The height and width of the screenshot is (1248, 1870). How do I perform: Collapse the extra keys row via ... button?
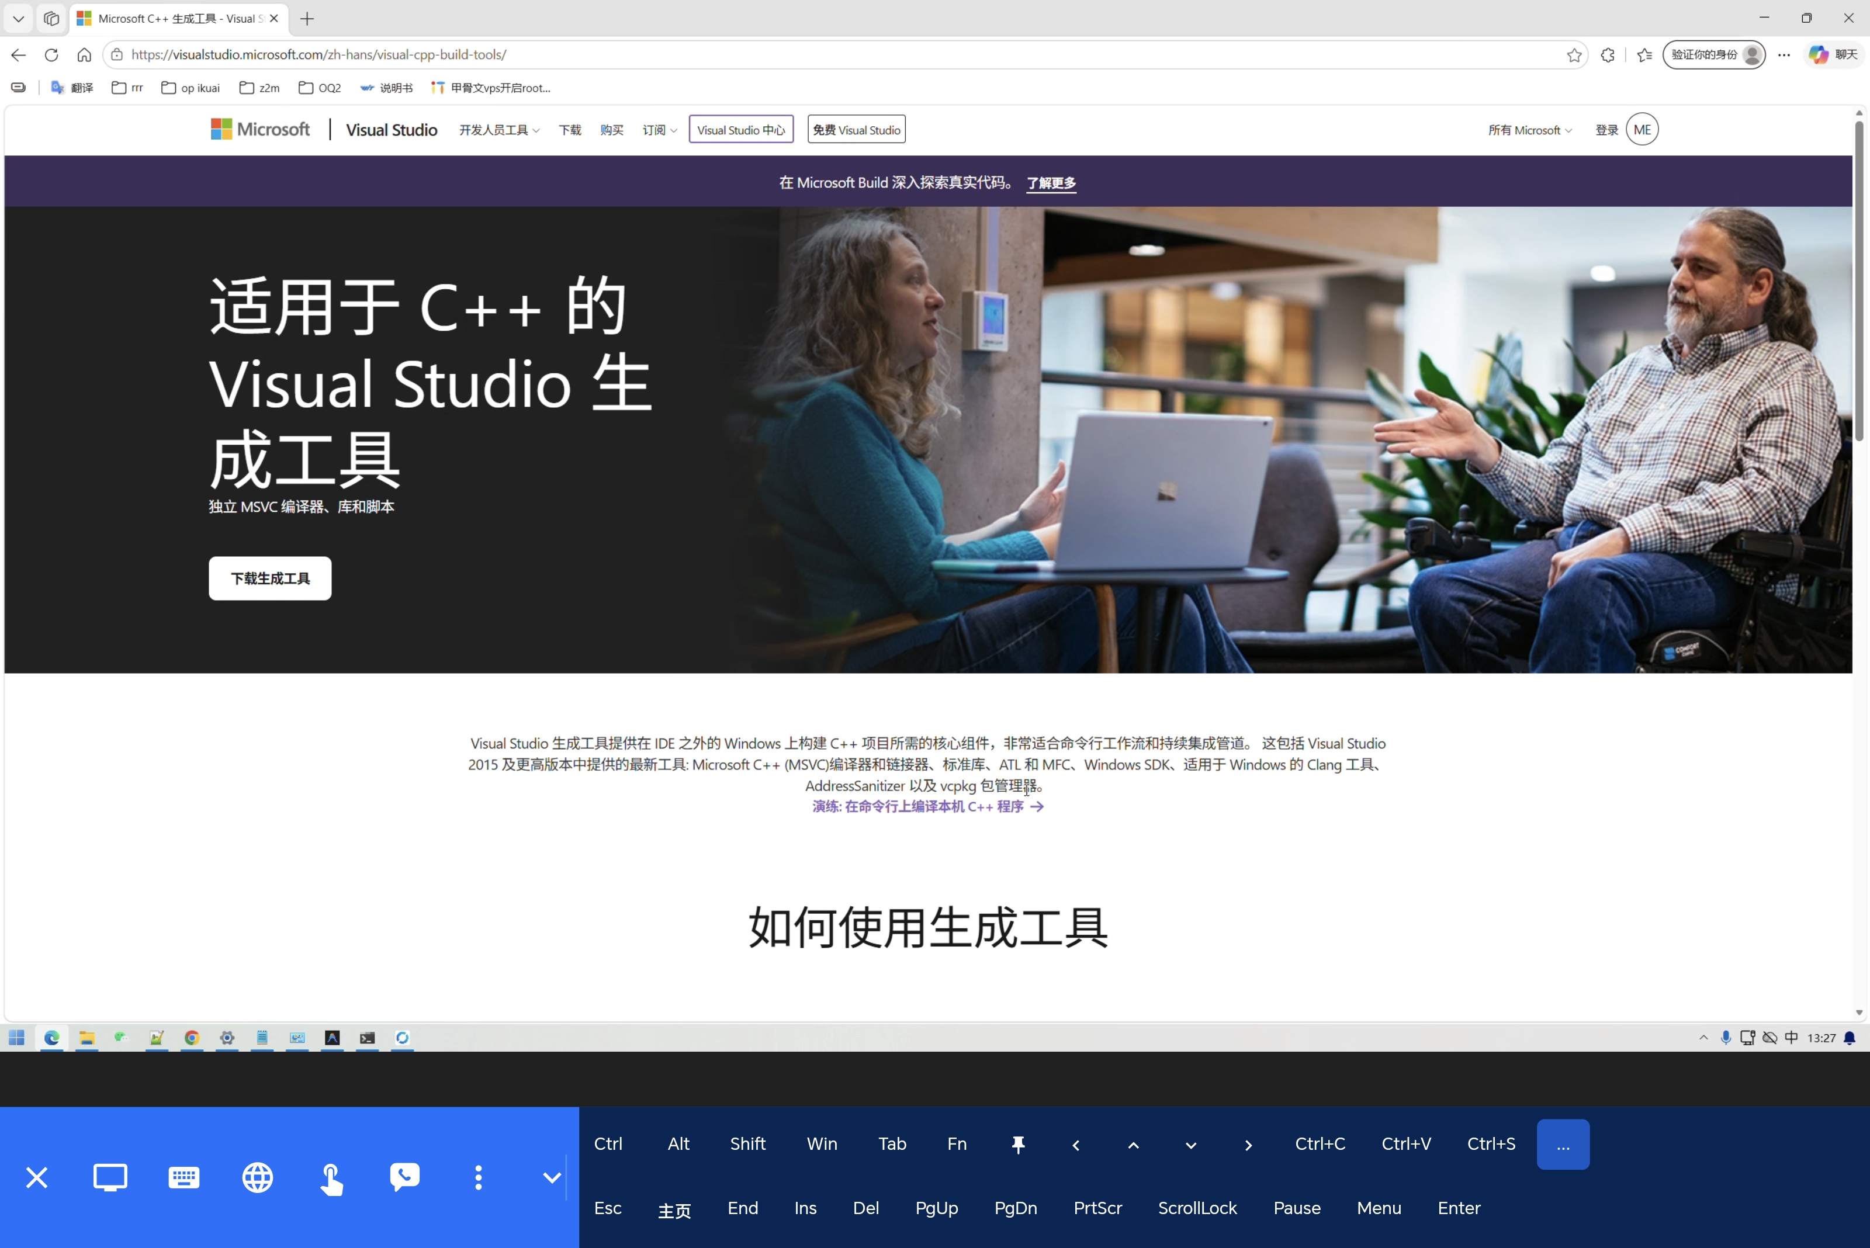pyautogui.click(x=1563, y=1145)
